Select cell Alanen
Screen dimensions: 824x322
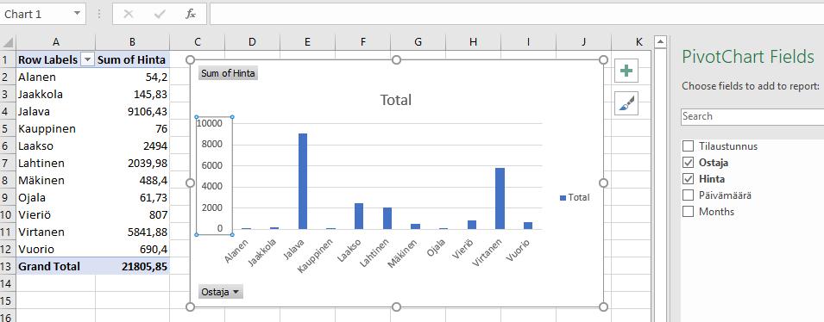pyautogui.click(x=56, y=77)
